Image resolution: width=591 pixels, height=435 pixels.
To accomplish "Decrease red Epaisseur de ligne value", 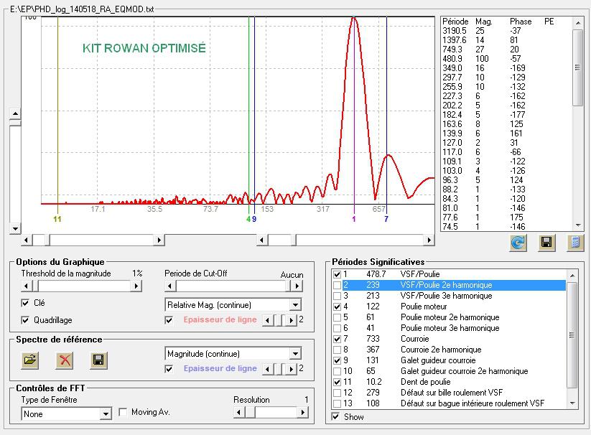I will (x=268, y=320).
